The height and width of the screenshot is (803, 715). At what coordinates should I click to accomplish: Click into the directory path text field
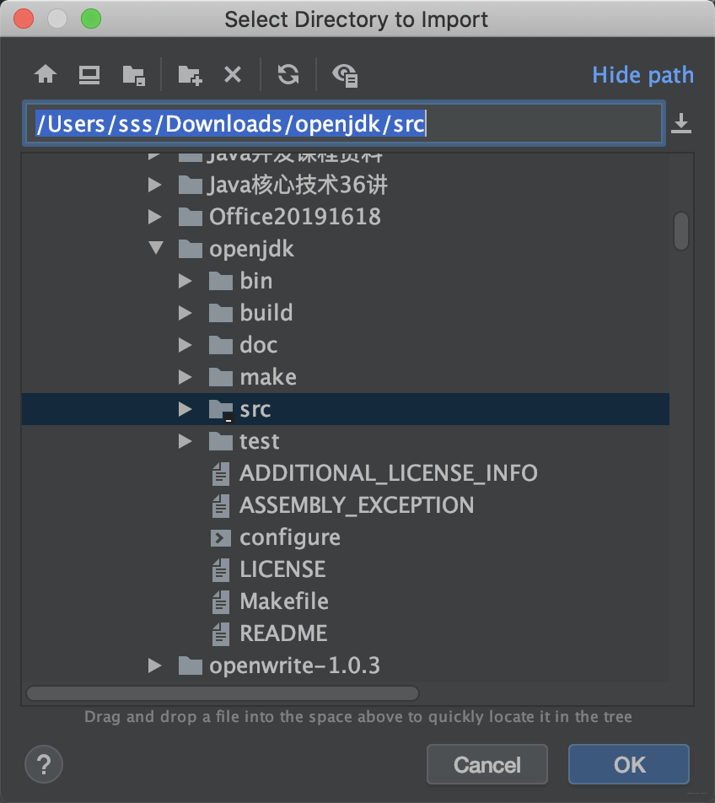[344, 123]
